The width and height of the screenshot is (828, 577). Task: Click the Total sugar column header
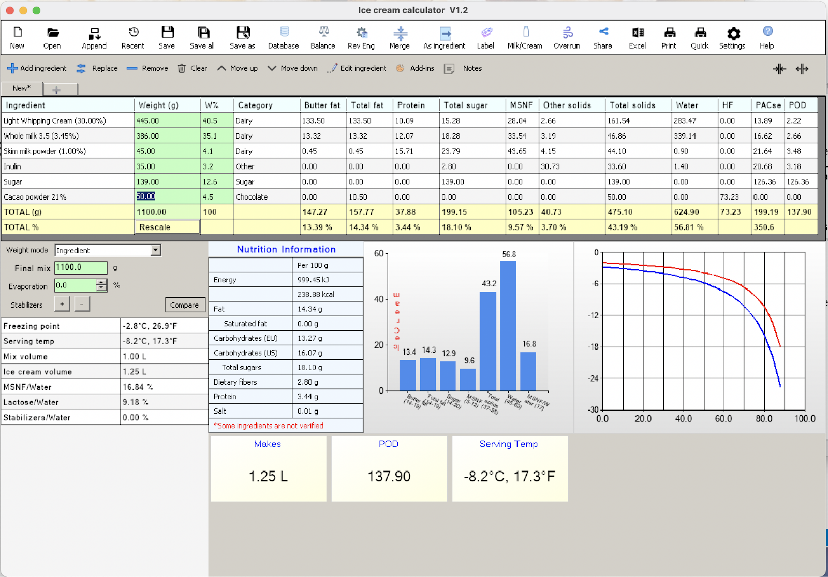pyautogui.click(x=472, y=105)
